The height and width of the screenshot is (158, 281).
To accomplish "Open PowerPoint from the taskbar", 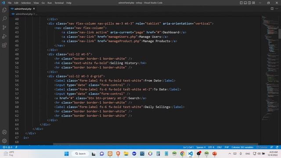I will (215, 154).
